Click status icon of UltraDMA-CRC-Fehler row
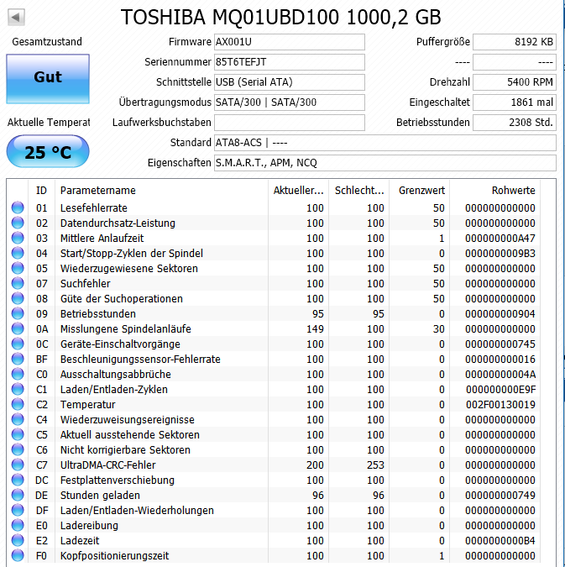This screenshot has height=567, width=565. tap(18, 465)
